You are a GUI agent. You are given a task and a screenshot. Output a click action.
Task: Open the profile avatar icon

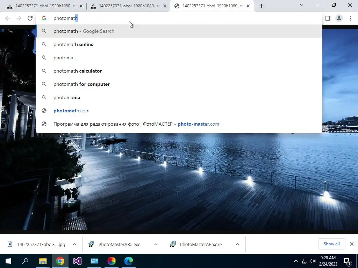point(339,18)
